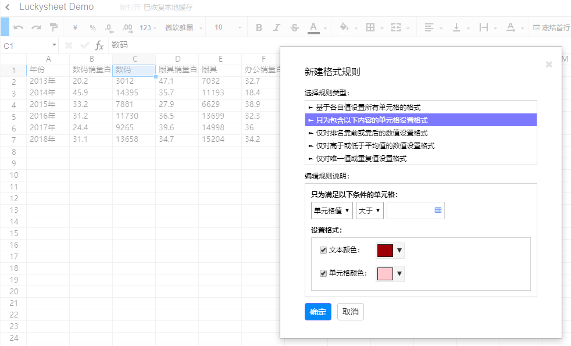571x346 pixels.
Task: Open the 大于 comparison operator dropdown
Action: click(370, 210)
